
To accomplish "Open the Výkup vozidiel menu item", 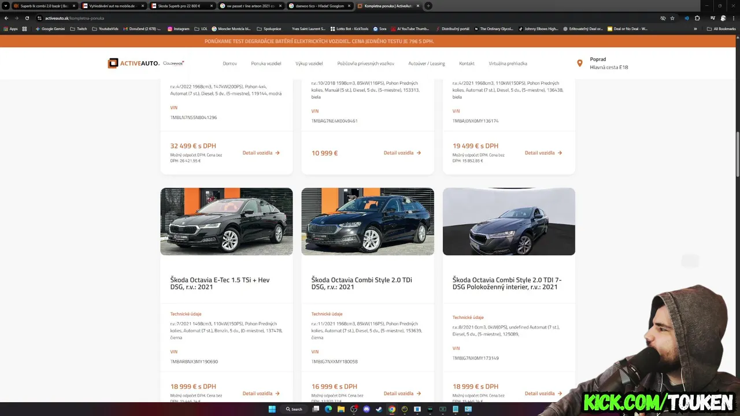I will coord(309,64).
